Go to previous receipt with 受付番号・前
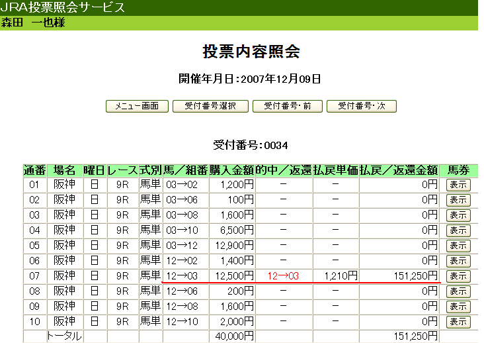This screenshot has width=484, height=343. tap(288, 107)
